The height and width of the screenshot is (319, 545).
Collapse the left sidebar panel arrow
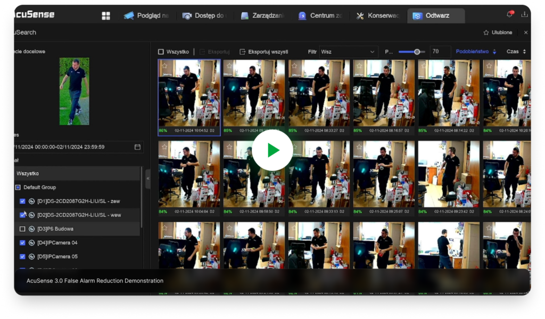147,179
